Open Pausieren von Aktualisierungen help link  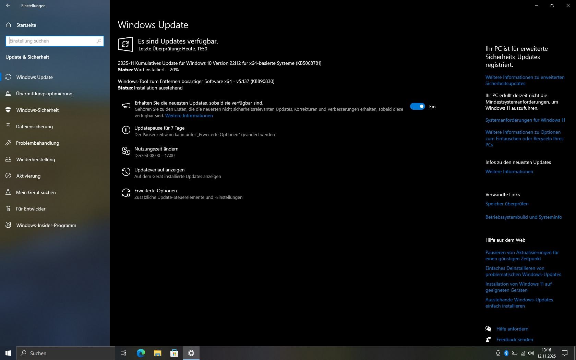click(x=522, y=255)
